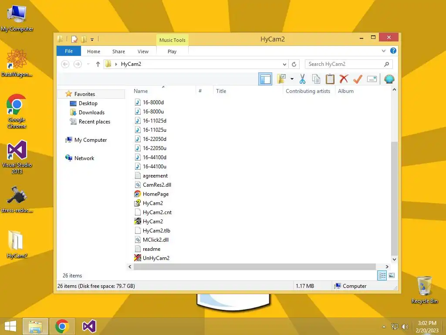446x335 pixels.
Task: Sort by the Name column header
Action: click(x=141, y=91)
